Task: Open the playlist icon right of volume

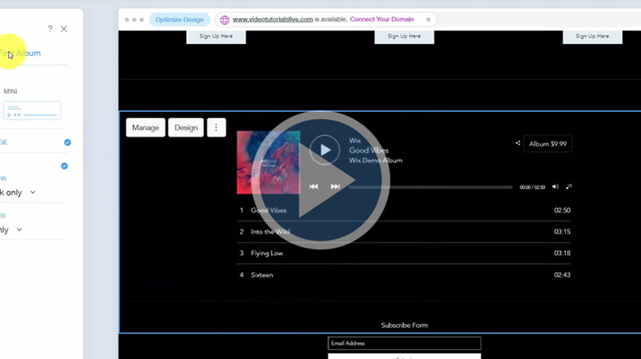Action: click(x=569, y=186)
